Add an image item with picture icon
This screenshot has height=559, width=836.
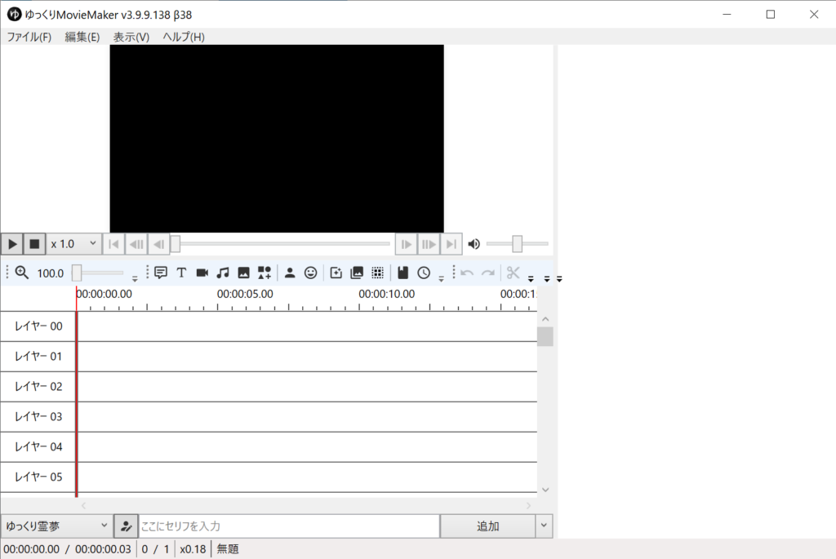pyautogui.click(x=243, y=273)
